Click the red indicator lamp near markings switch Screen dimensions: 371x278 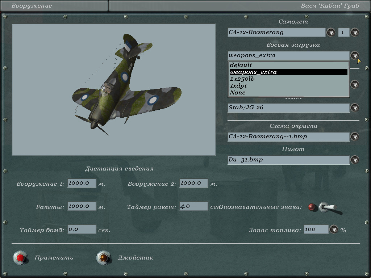coord(312,207)
